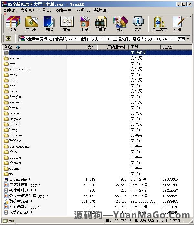Select 伪静态.txt file
This screenshot has height=225, width=194.
click(x=18, y=212)
